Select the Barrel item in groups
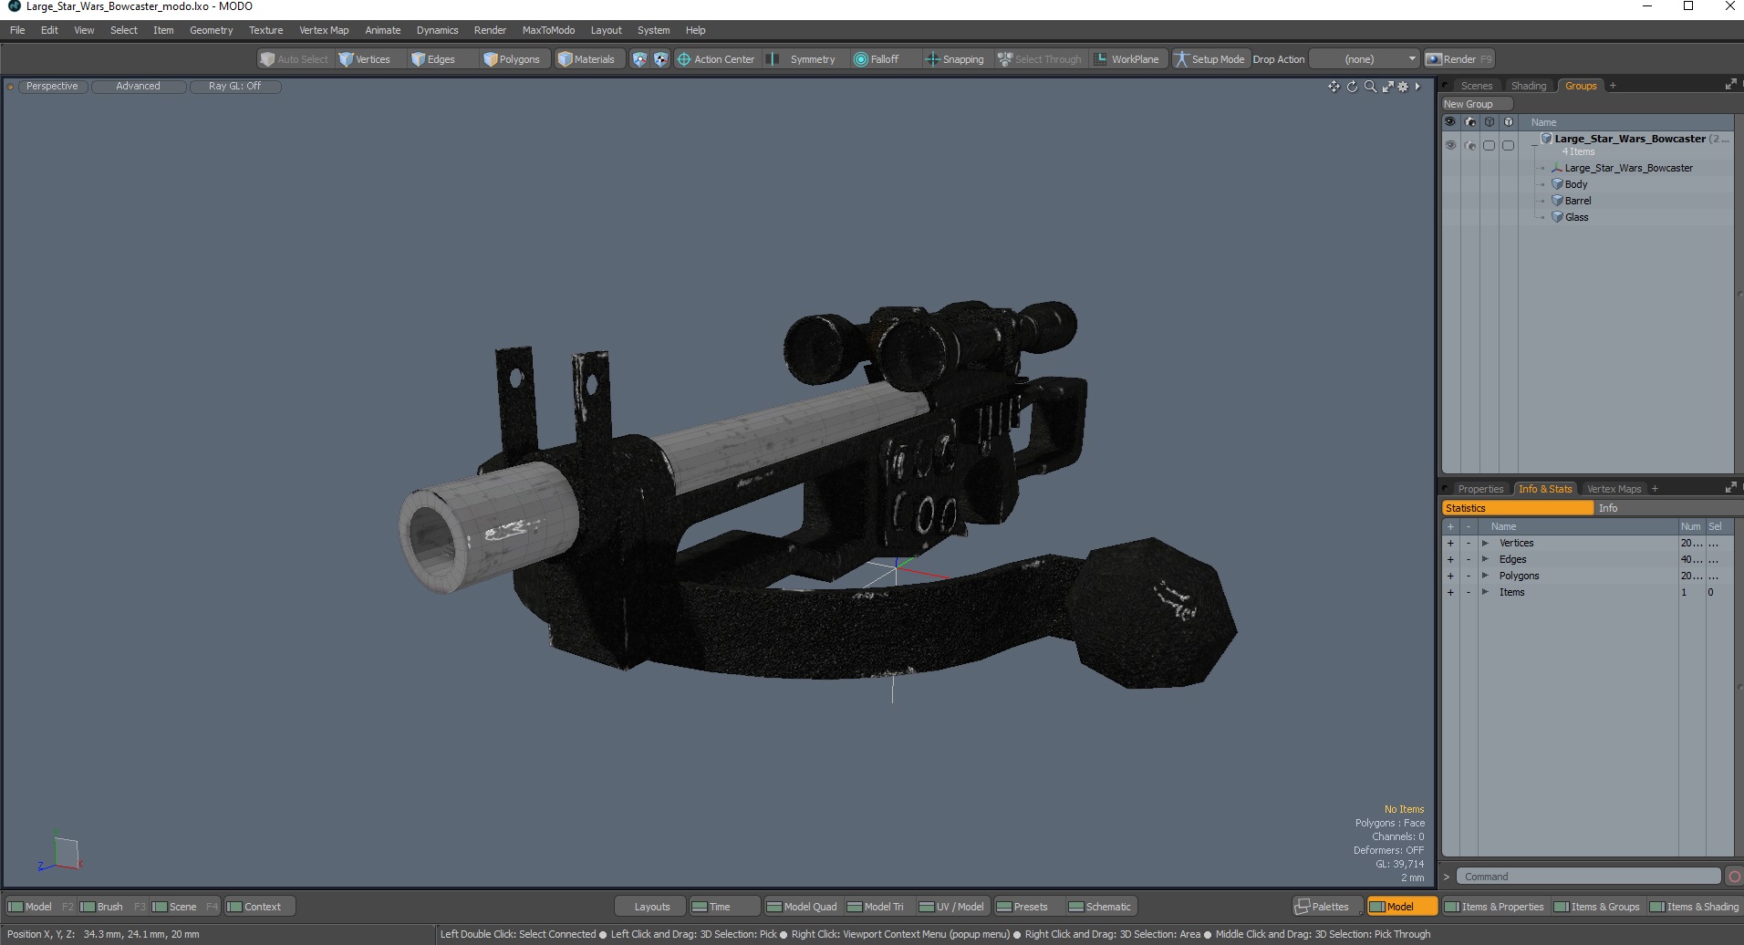Viewport: 1744px width, 945px height. point(1577,201)
